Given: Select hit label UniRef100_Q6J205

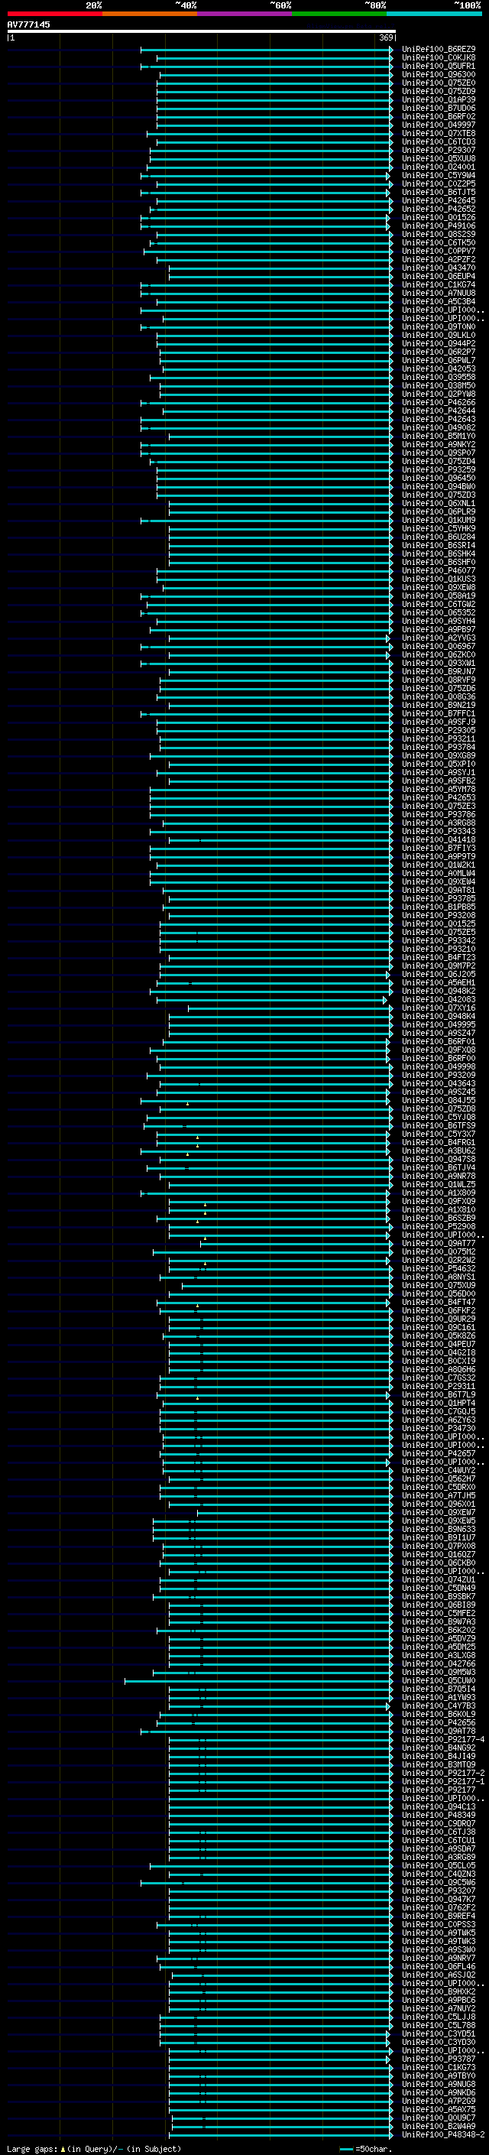Looking at the screenshot, I should click(x=439, y=975).
